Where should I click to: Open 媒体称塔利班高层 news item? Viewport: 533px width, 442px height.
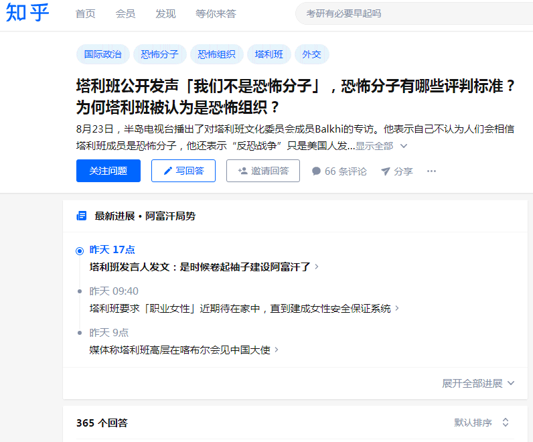180,350
